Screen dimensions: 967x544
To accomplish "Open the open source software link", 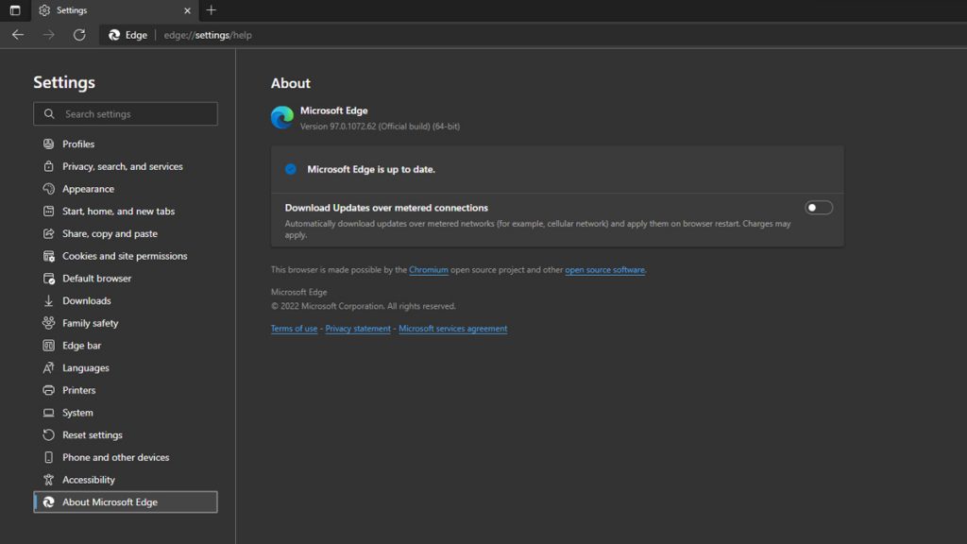I will 604,270.
